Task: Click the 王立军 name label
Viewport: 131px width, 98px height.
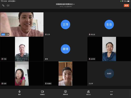Action: pos(91,84)
